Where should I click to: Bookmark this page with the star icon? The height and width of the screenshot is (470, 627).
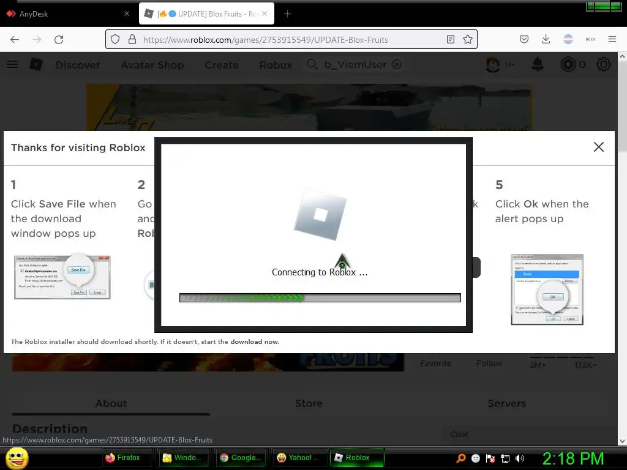pyautogui.click(x=467, y=39)
